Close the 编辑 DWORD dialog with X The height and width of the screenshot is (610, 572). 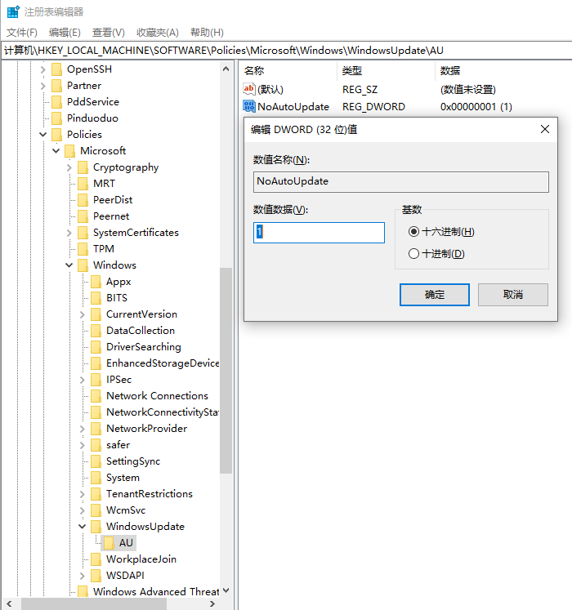pyautogui.click(x=545, y=129)
